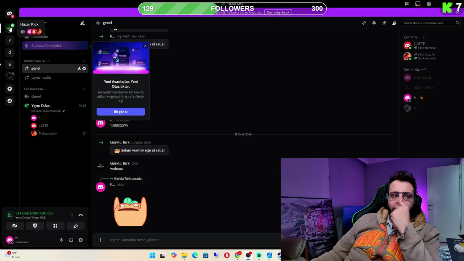
Task: Join the Genel voice channel
Action: [55, 96]
